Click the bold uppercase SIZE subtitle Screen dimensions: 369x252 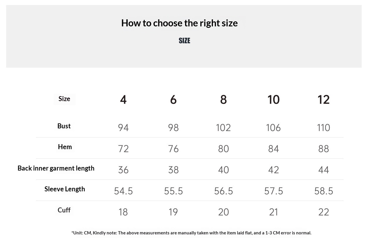184,41
